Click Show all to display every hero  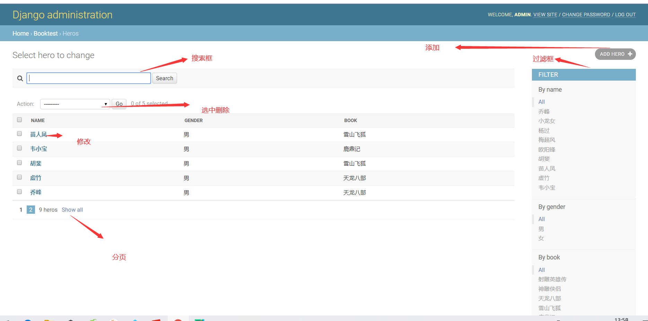(x=72, y=210)
